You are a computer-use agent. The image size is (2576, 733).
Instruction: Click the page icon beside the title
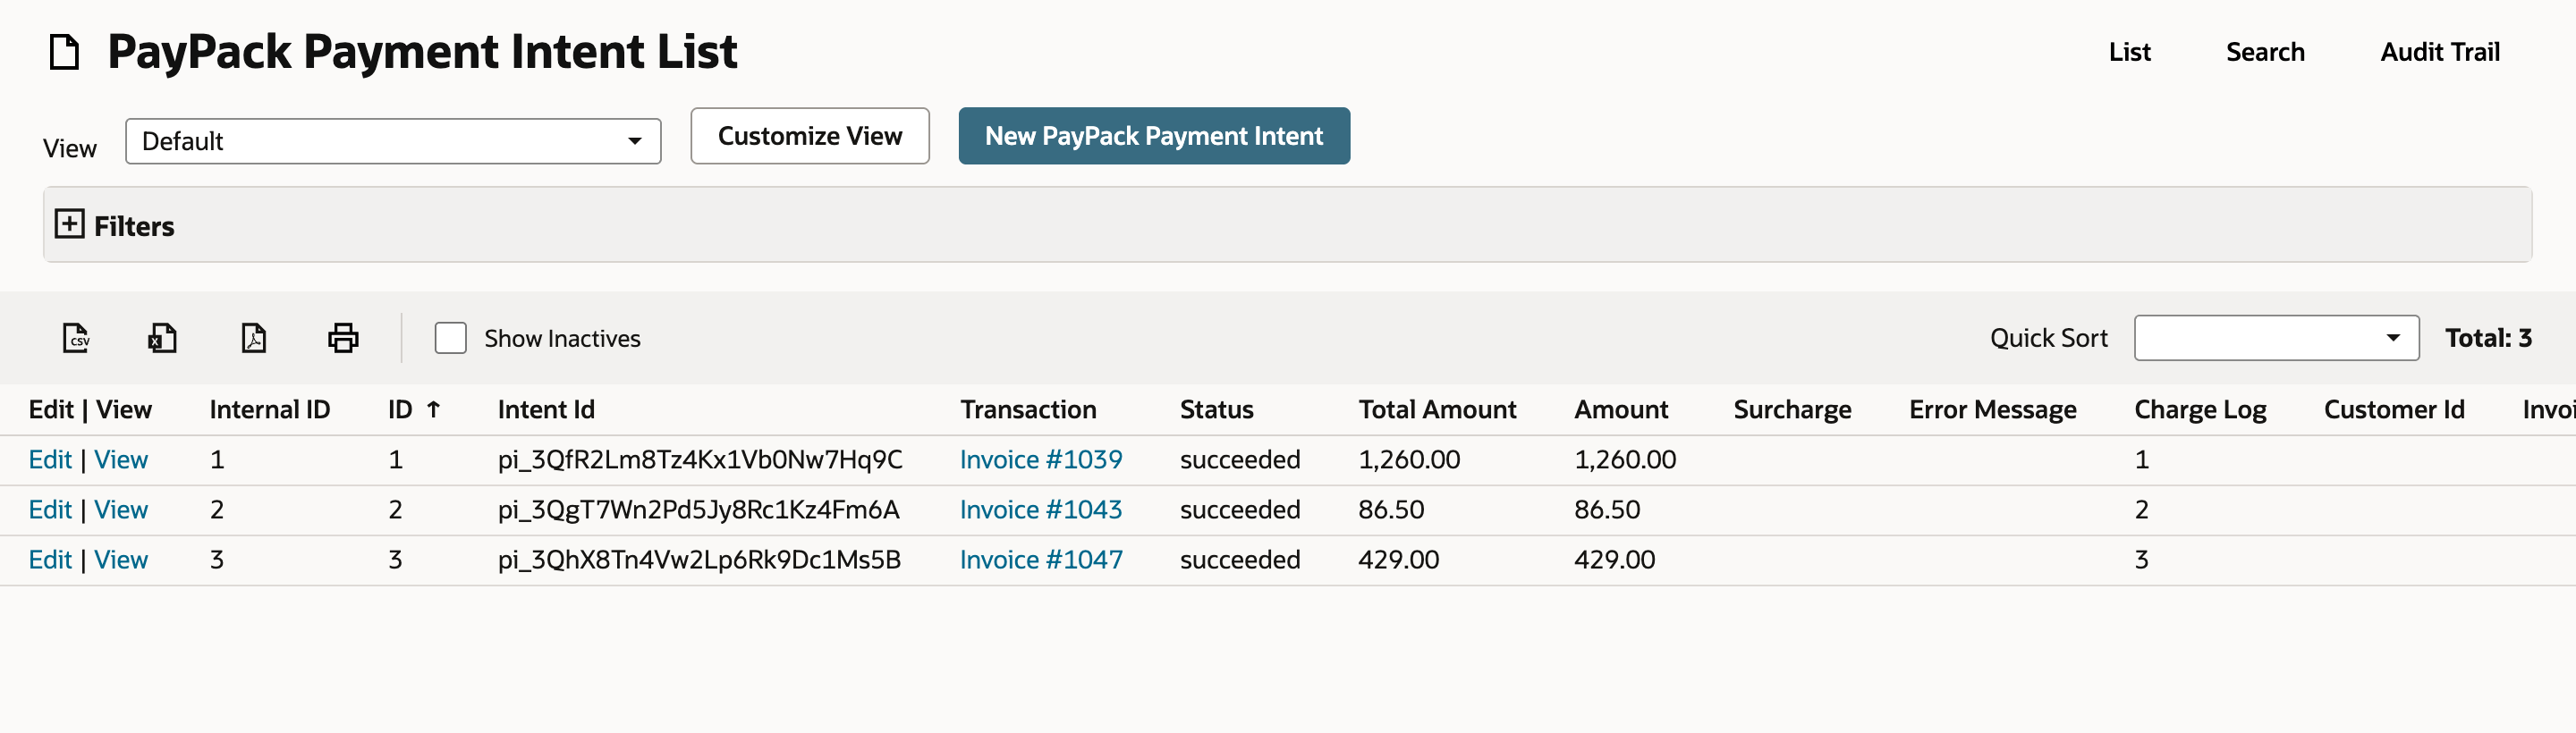[x=64, y=52]
